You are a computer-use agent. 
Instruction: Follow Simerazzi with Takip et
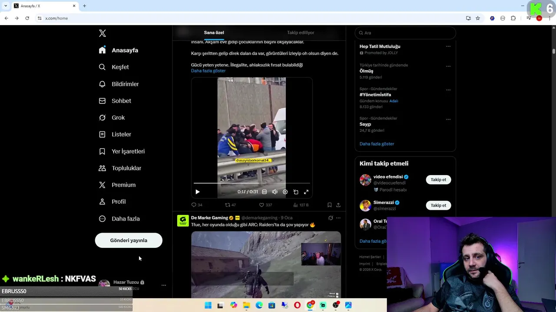pos(438,205)
